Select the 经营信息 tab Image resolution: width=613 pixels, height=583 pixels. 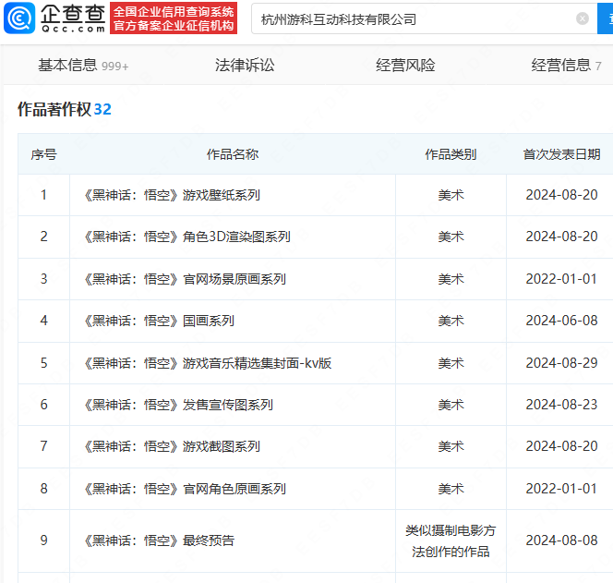point(566,65)
